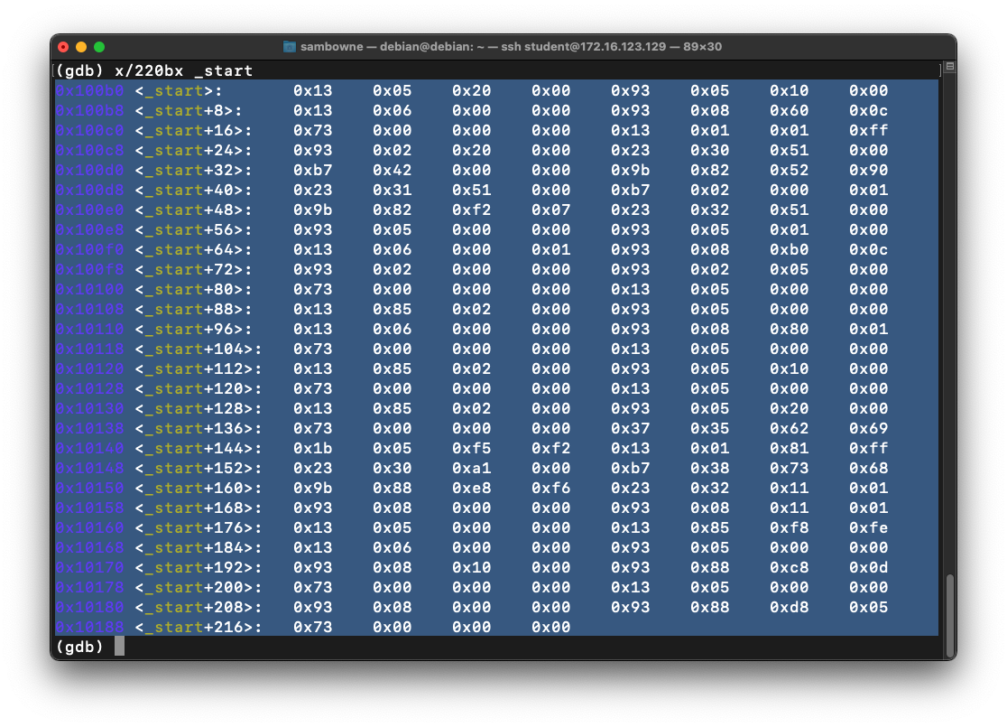Viewport: 1007px width, 727px height.
Task: Select the 0x90 byte in _start+32 row
Action: pos(868,170)
